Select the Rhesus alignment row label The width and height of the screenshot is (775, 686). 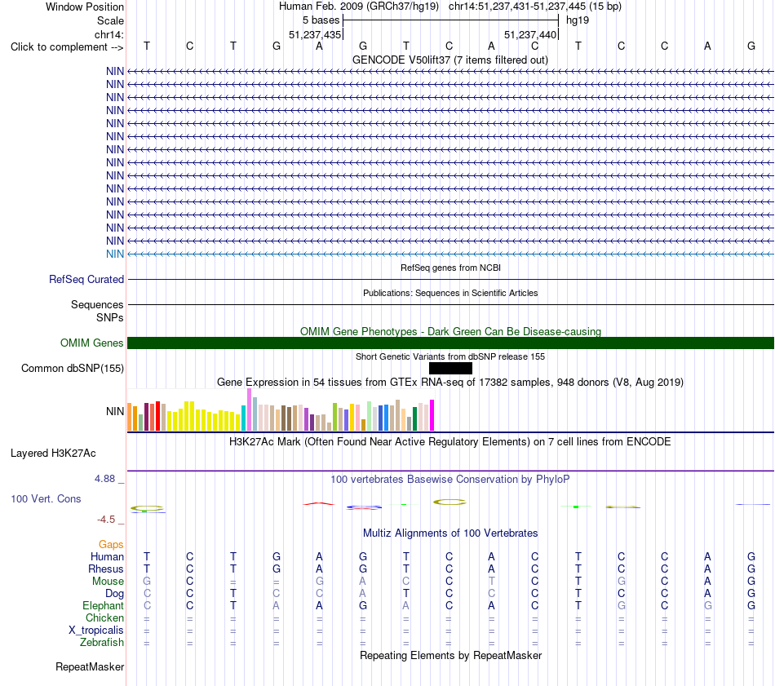pyautogui.click(x=106, y=569)
